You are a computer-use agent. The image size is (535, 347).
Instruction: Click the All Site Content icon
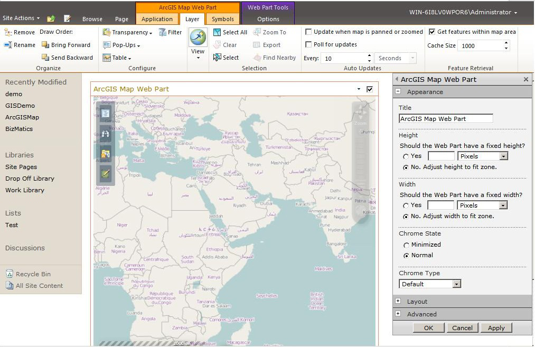point(10,286)
